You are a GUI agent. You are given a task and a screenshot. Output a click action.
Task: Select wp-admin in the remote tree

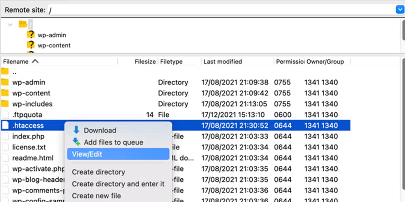(52, 35)
